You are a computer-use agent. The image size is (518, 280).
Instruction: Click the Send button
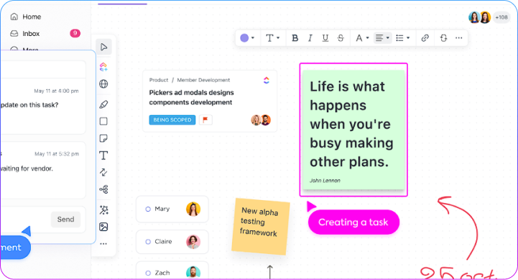[66, 219]
